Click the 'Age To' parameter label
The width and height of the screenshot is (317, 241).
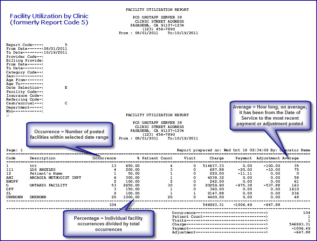(25, 84)
